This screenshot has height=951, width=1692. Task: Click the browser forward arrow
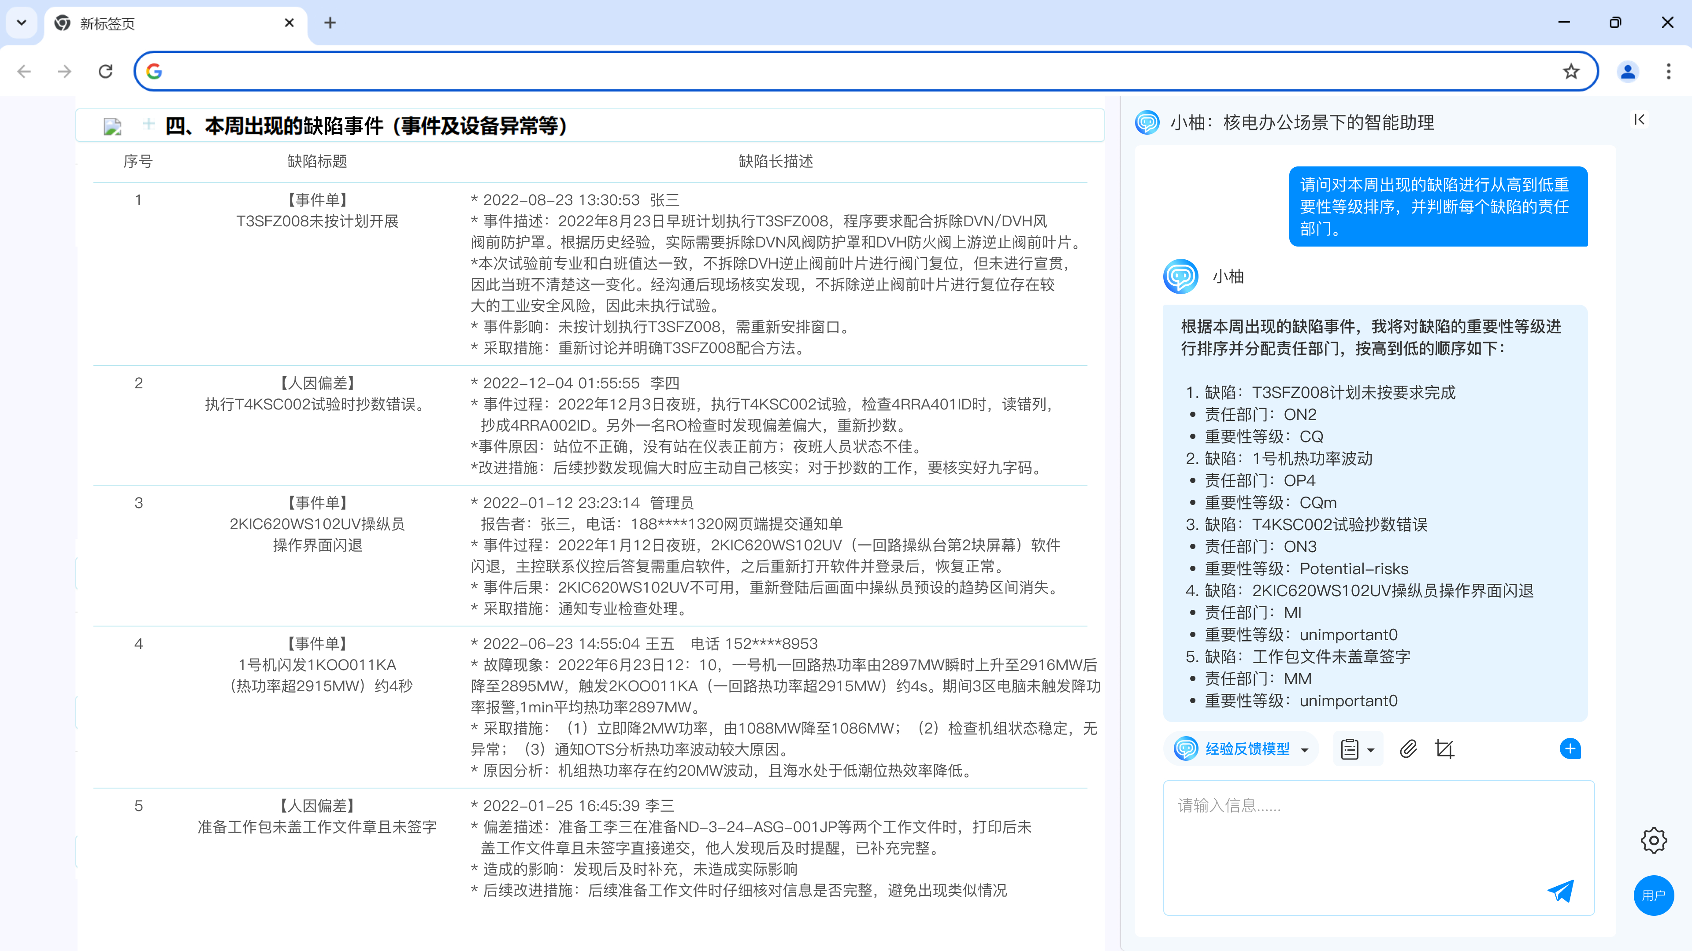[x=64, y=71]
